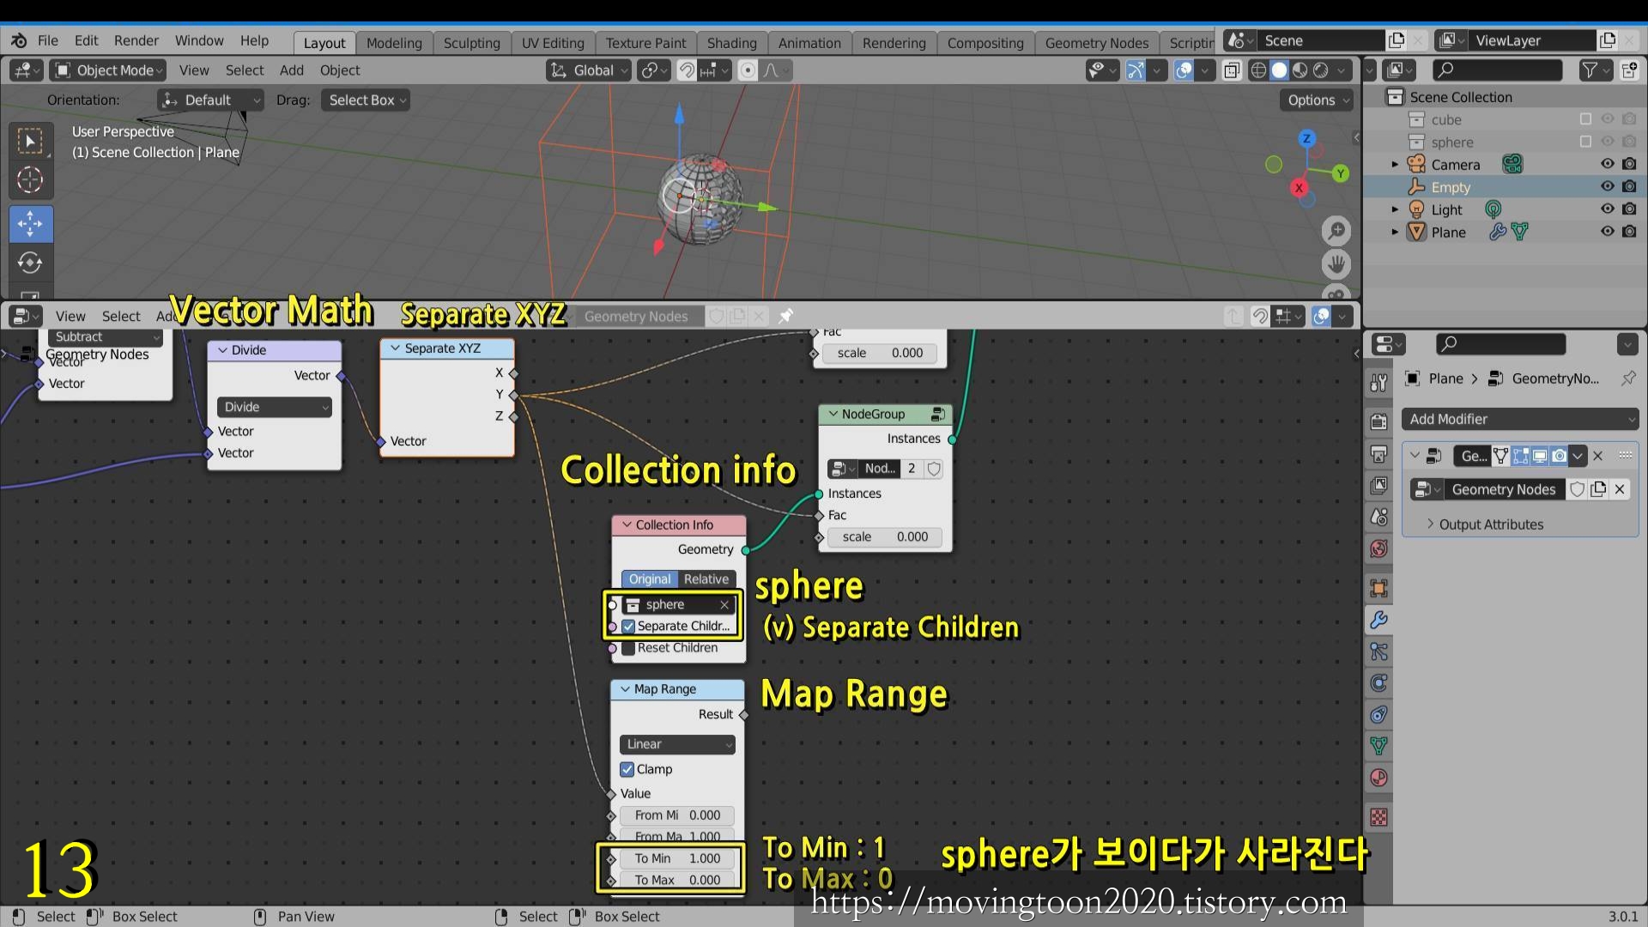
Task: Collapse the Collection Info node
Action: 627,524
